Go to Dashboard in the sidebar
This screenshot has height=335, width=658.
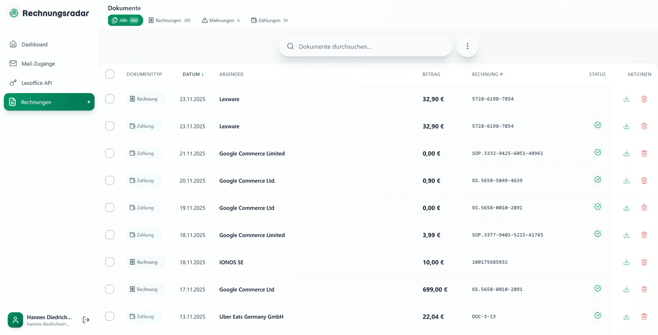[35, 44]
